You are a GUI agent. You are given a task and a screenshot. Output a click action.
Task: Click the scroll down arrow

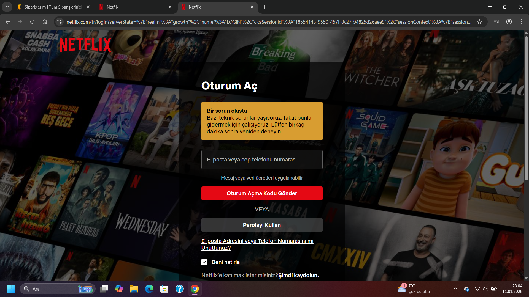tap(526, 278)
